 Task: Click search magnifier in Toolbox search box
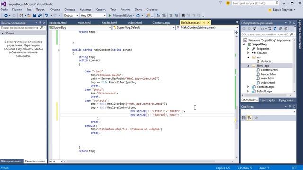click(42, 28)
